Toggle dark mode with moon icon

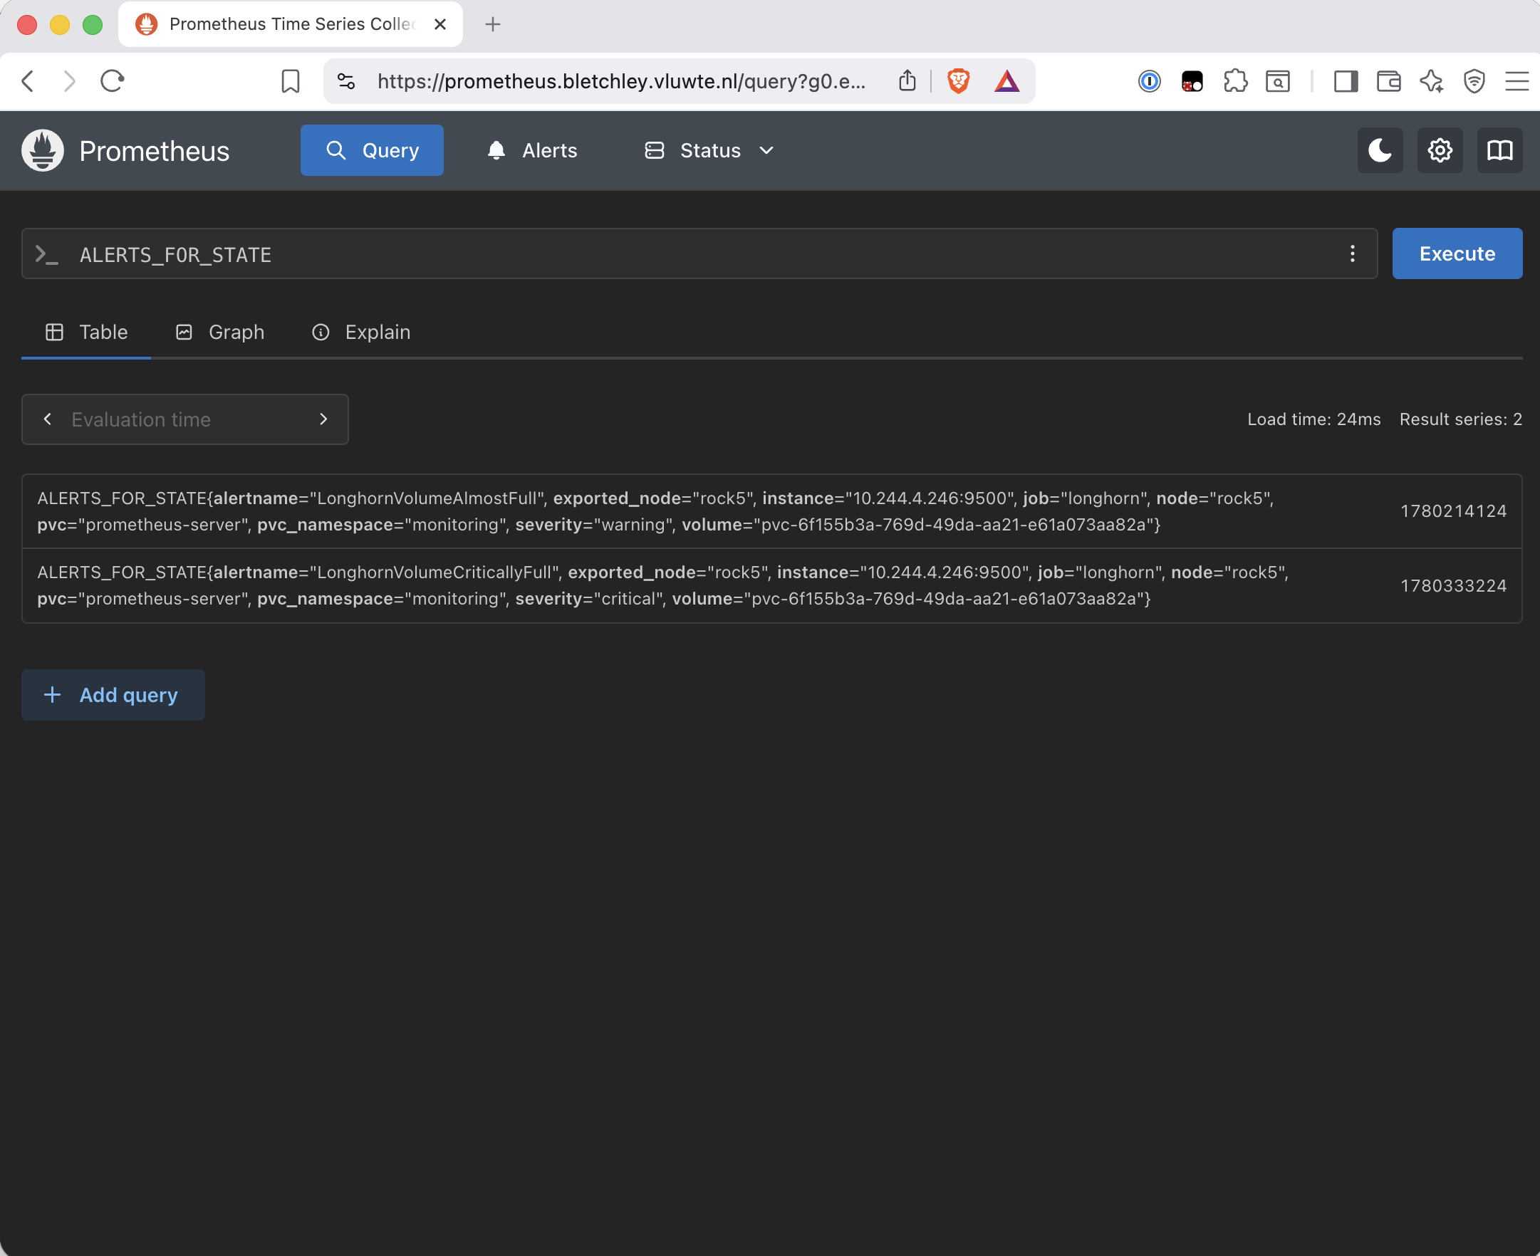click(1379, 150)
